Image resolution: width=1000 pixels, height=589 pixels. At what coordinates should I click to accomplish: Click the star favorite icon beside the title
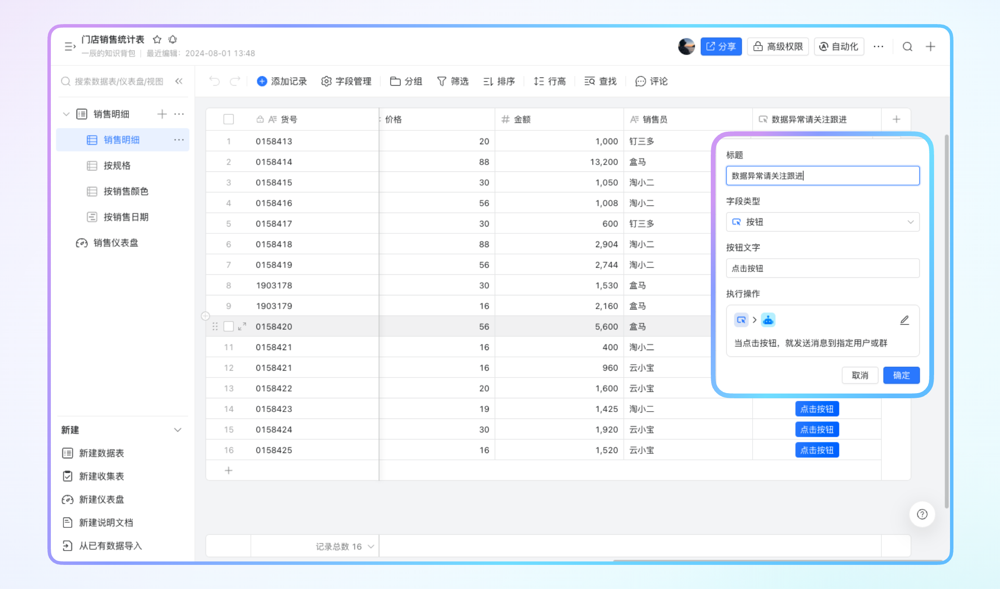click(157, 40)
